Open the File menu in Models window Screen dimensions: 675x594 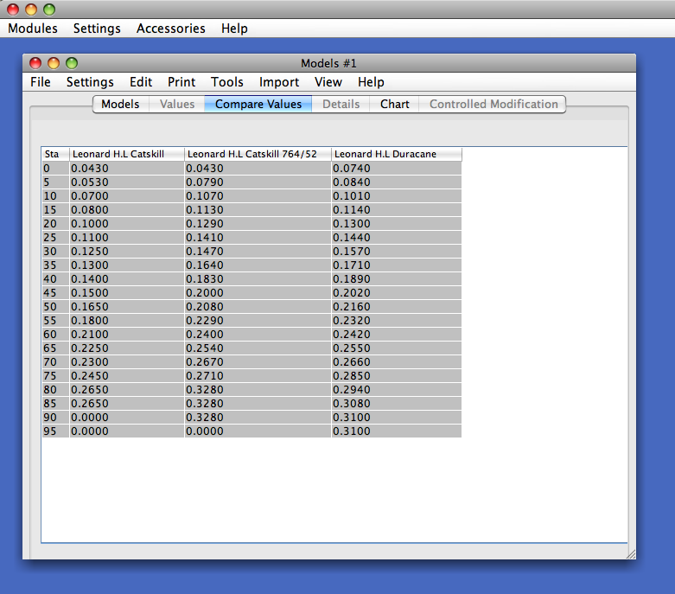pyautogui.click(x=41, y=82)
